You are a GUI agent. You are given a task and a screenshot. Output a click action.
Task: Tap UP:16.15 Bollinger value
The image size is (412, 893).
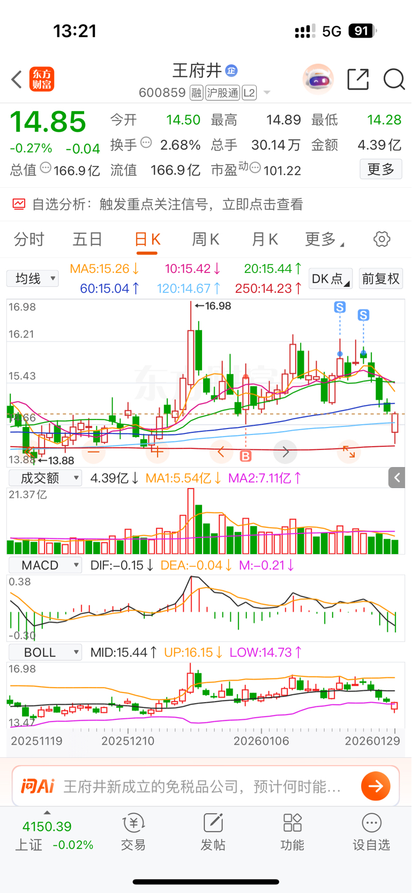[x=193, y=652]
